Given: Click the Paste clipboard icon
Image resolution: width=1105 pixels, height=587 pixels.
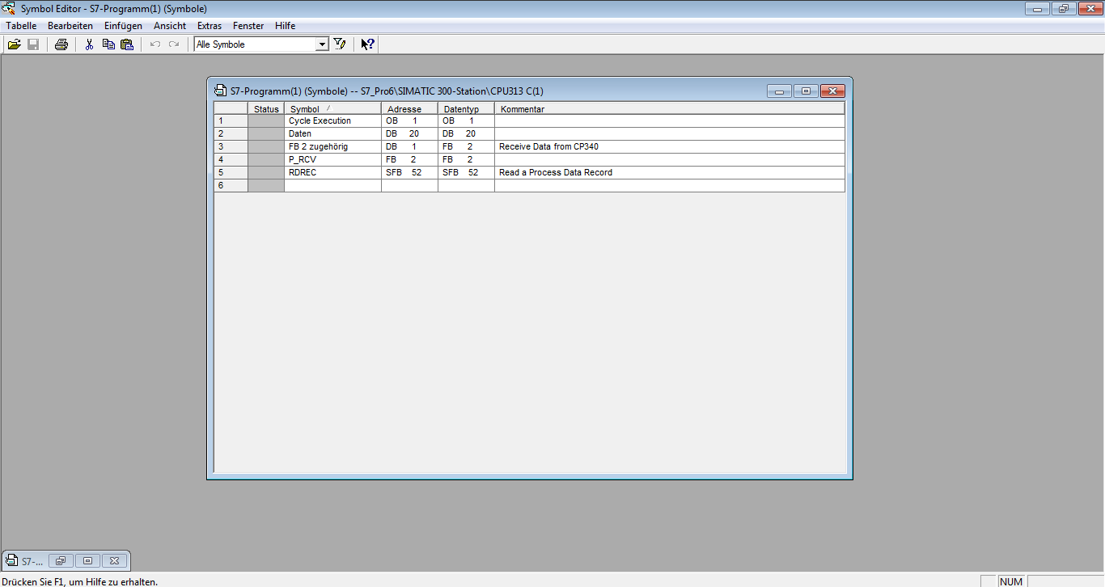Looking at the screenshot, I should tap(127, 44).
